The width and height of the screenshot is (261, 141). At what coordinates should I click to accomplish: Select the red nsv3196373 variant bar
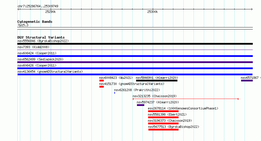pos(163,123)
